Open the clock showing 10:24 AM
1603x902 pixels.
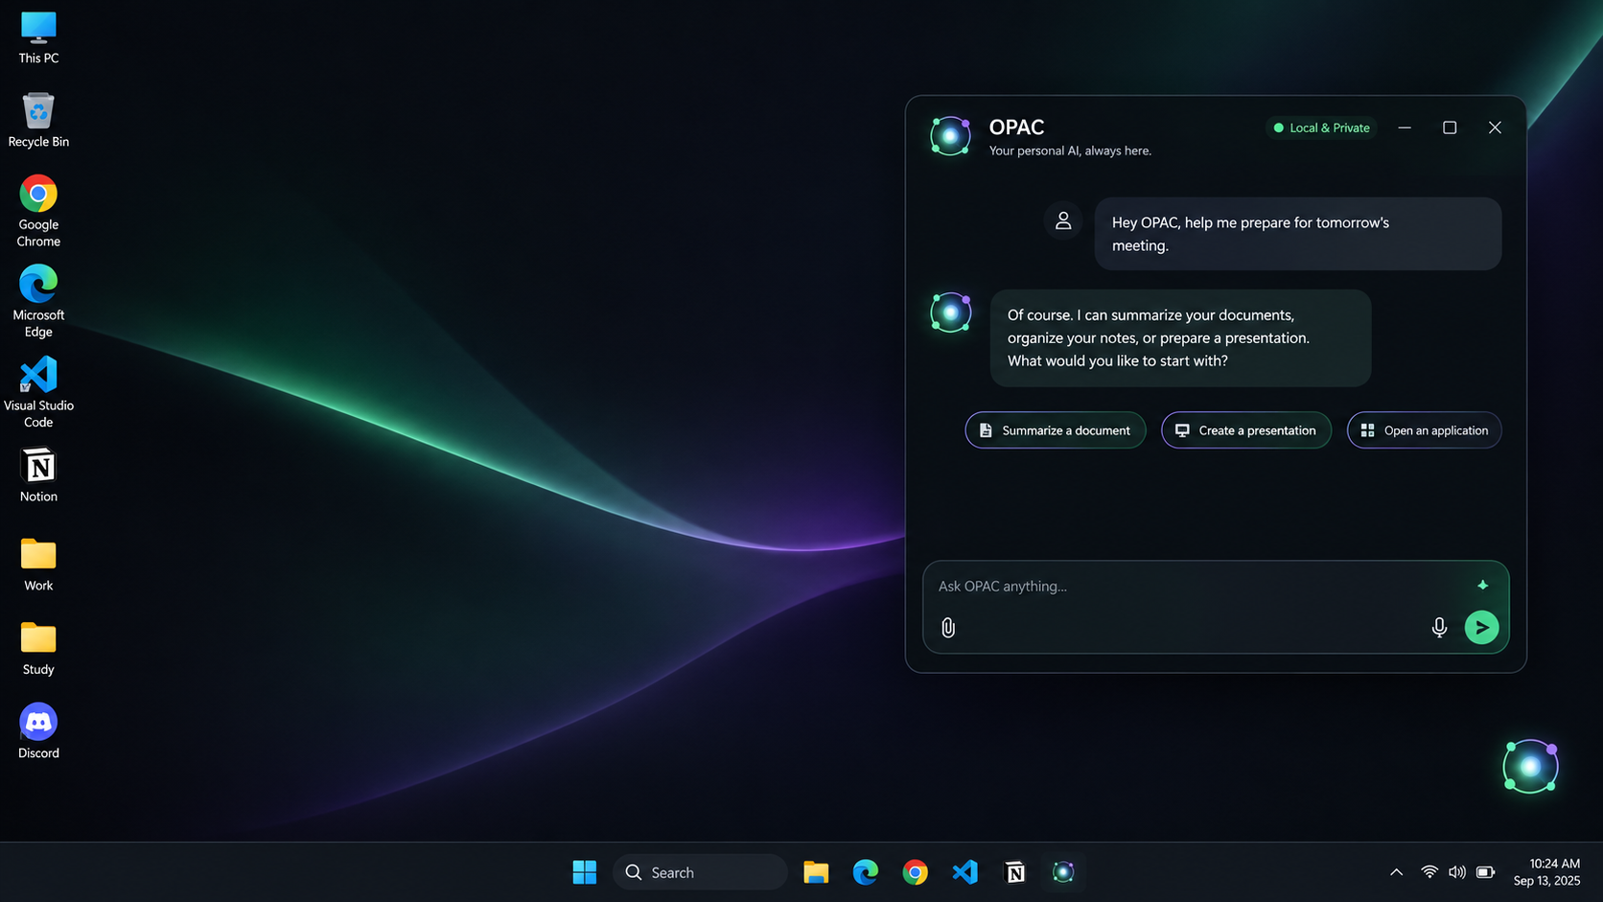pyautogui.click(x=1546, y=872)
